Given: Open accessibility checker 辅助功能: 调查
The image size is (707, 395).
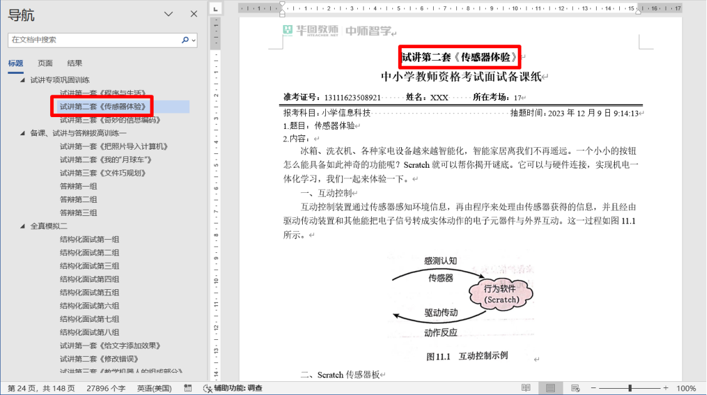Looking at the screenshot, I should point(232,388).
